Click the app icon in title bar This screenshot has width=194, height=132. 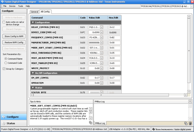(x=2, y=2)
